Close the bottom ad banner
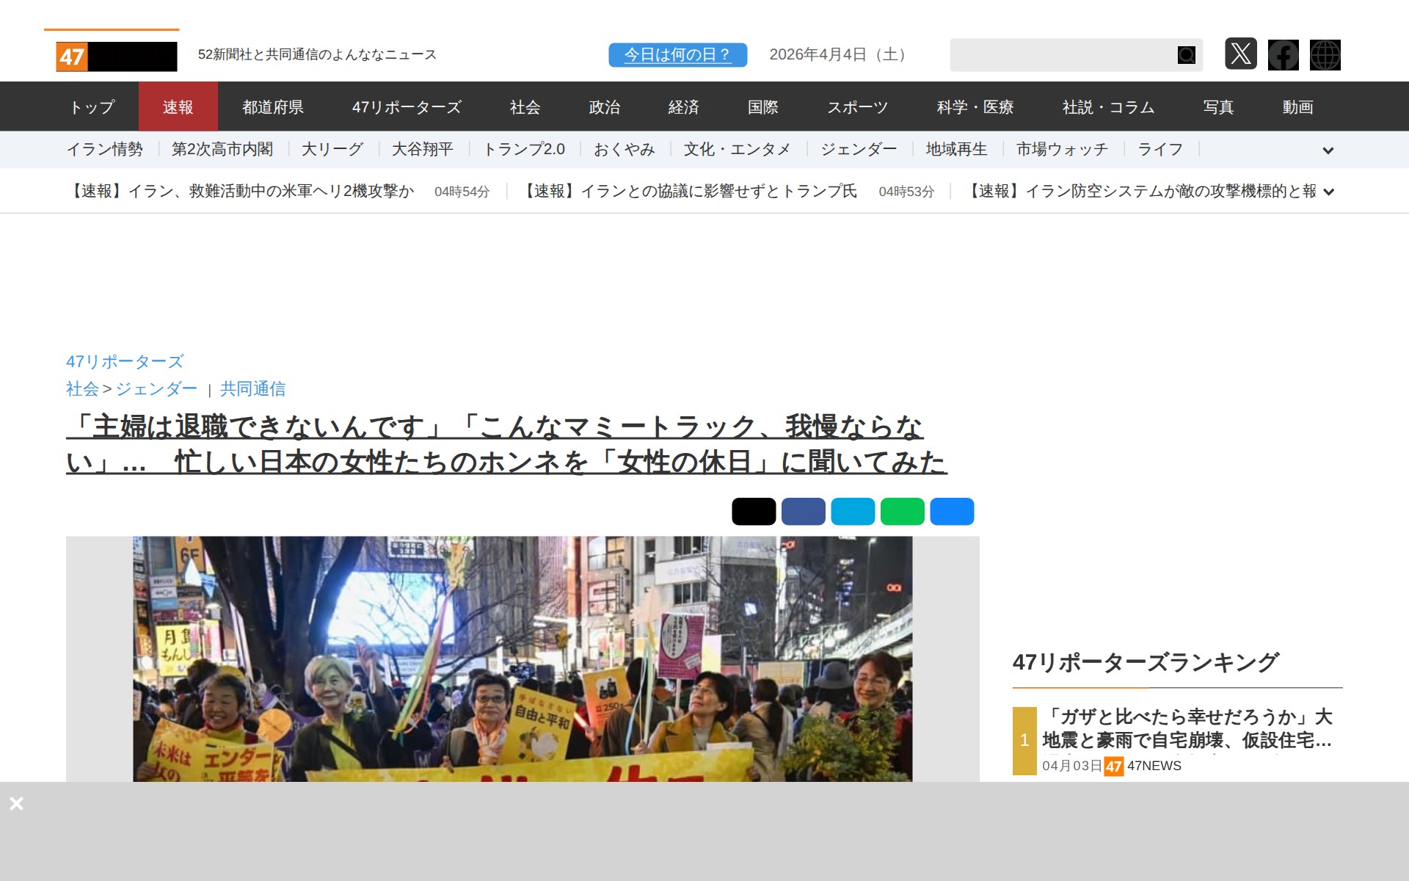Screen dimensions: 1409x881 [16, 803]
